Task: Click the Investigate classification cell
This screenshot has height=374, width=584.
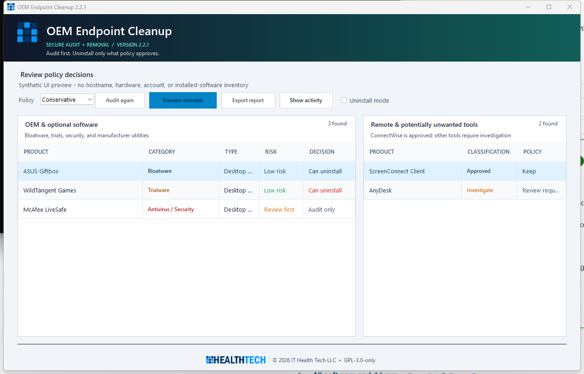Action: click(490, 190)
